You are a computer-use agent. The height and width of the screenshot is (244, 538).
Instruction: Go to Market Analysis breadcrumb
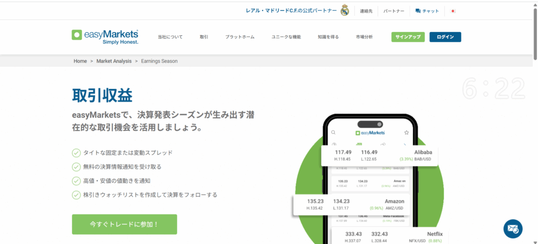pos(114,61)
